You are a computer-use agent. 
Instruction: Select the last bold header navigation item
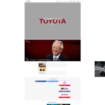[74, 1]
